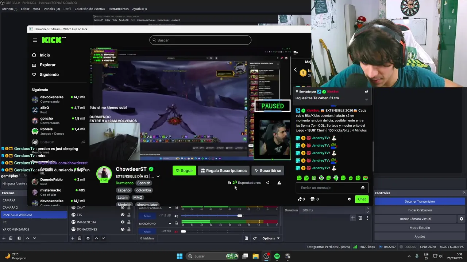The width and height of the screenshot is (467, 262).
Task: Move selected source down in list
Action: click(103, 238)
